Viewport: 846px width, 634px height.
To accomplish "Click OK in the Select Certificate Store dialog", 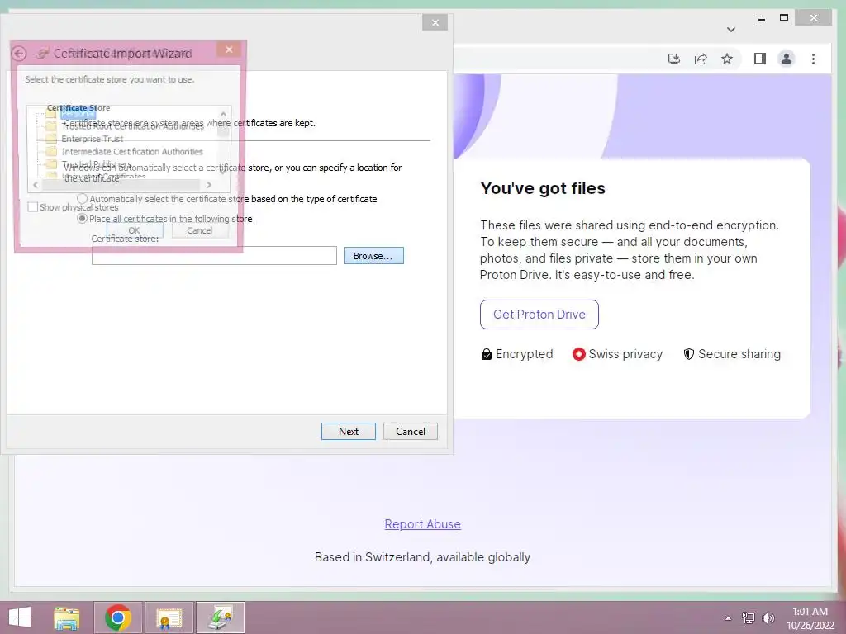I will [x=135, y=230].
